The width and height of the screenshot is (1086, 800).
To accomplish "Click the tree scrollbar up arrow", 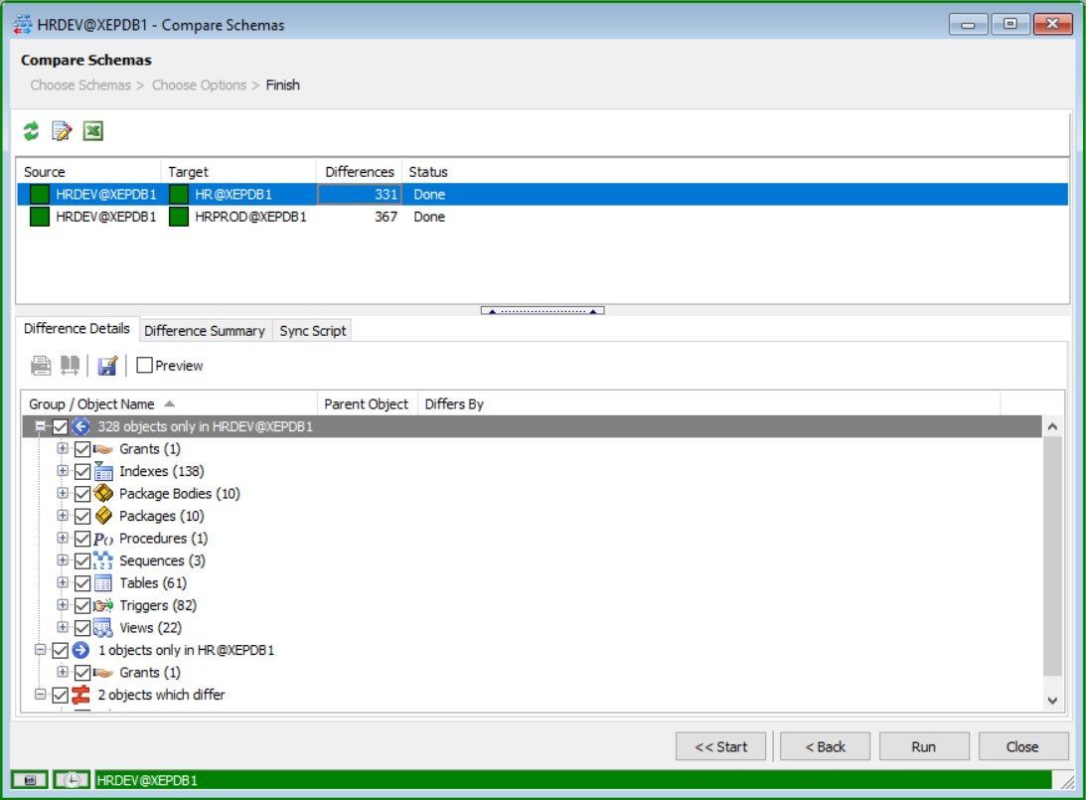I will pyautogui.click(x=1053, y=426).
